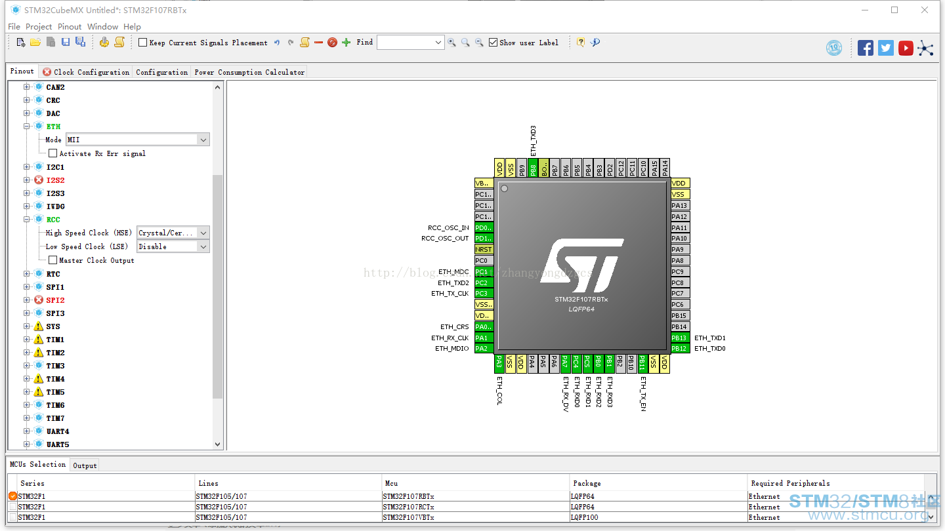Screen dimensions: 945x531
Task: Click the peripheral tree vertical scrollbar
Action: pyautogui.click(x=218, y=286)
